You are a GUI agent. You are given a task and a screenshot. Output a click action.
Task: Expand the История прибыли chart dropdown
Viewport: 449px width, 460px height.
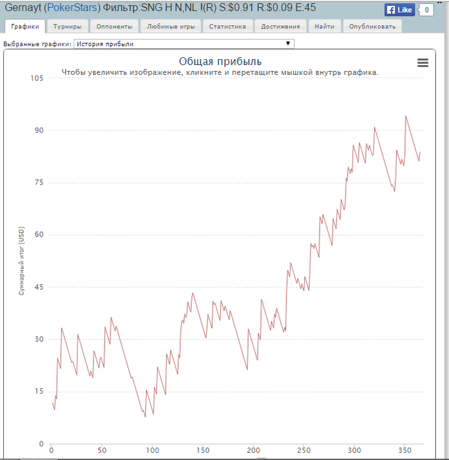(x=183, y=44)
